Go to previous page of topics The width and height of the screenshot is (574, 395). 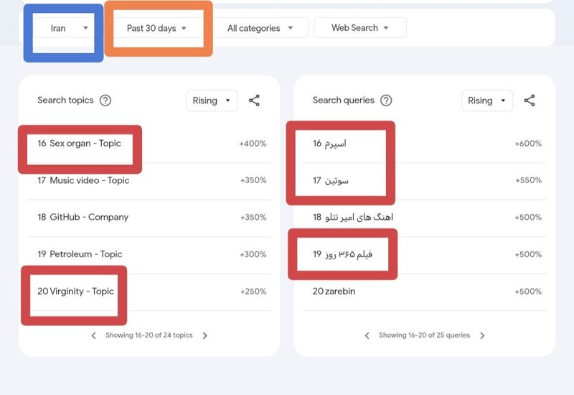coord(94,335)
